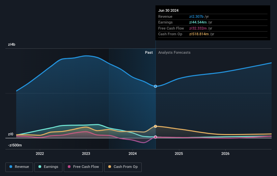Click the Free Cash Flow row label in tooltip
The width and height of the screenshot is (277, 176).
(171, 28)
